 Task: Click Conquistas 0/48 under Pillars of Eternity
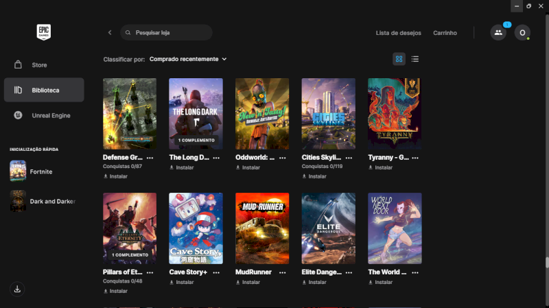(x=122, y=281)
